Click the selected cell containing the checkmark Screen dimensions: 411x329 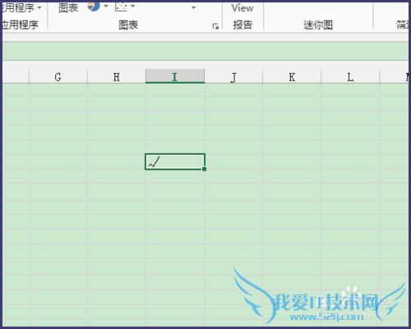pos(175,162)
